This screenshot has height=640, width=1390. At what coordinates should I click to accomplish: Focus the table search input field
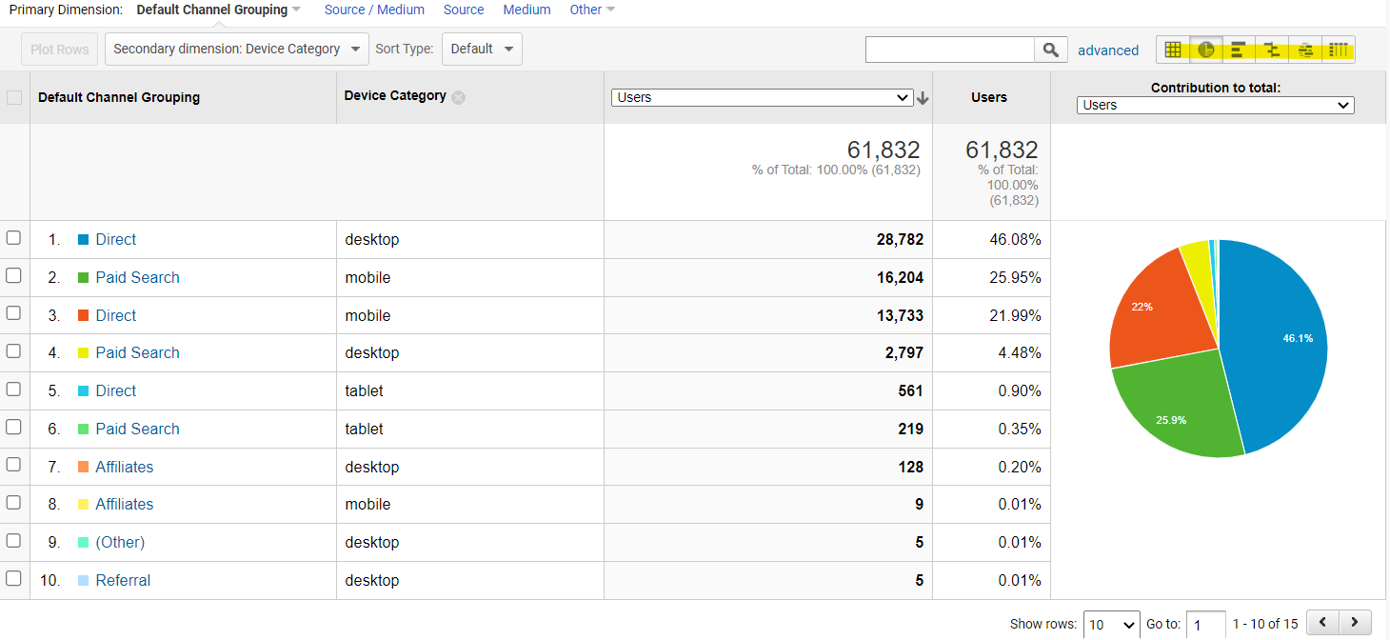950,50
